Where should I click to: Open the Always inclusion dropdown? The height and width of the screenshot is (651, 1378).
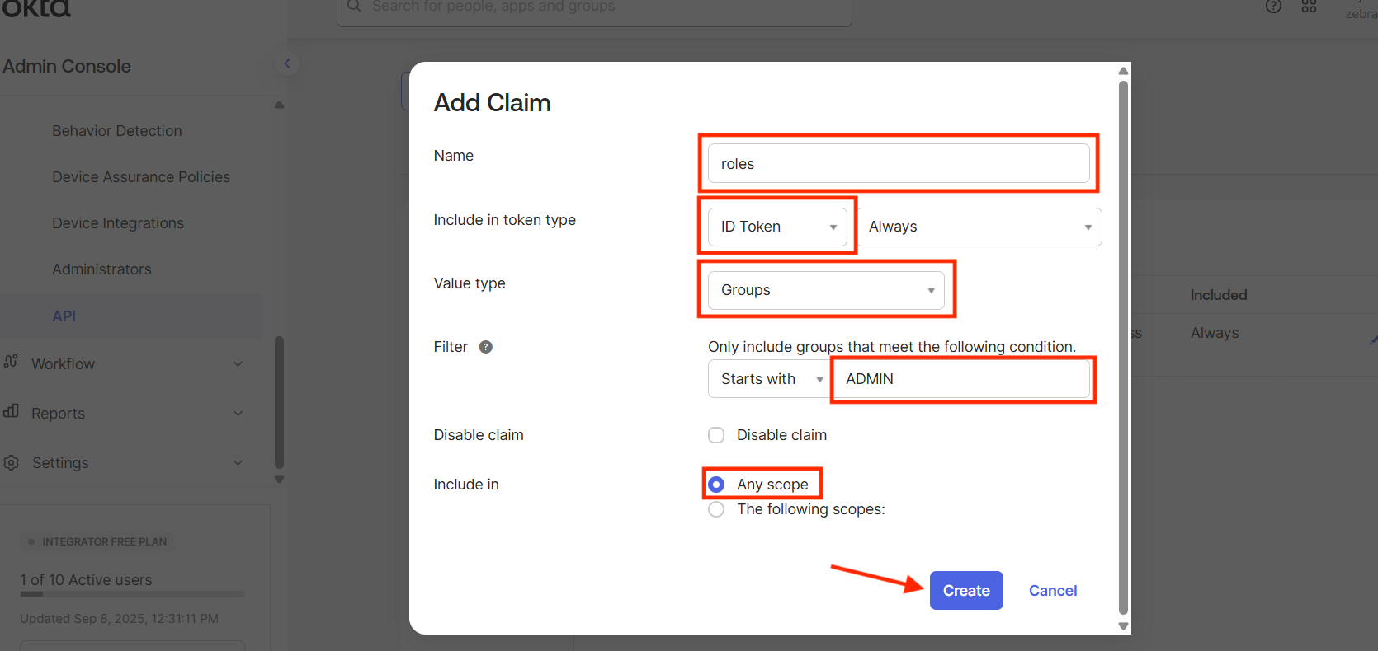pyautogui.click(x=979, y=227)
